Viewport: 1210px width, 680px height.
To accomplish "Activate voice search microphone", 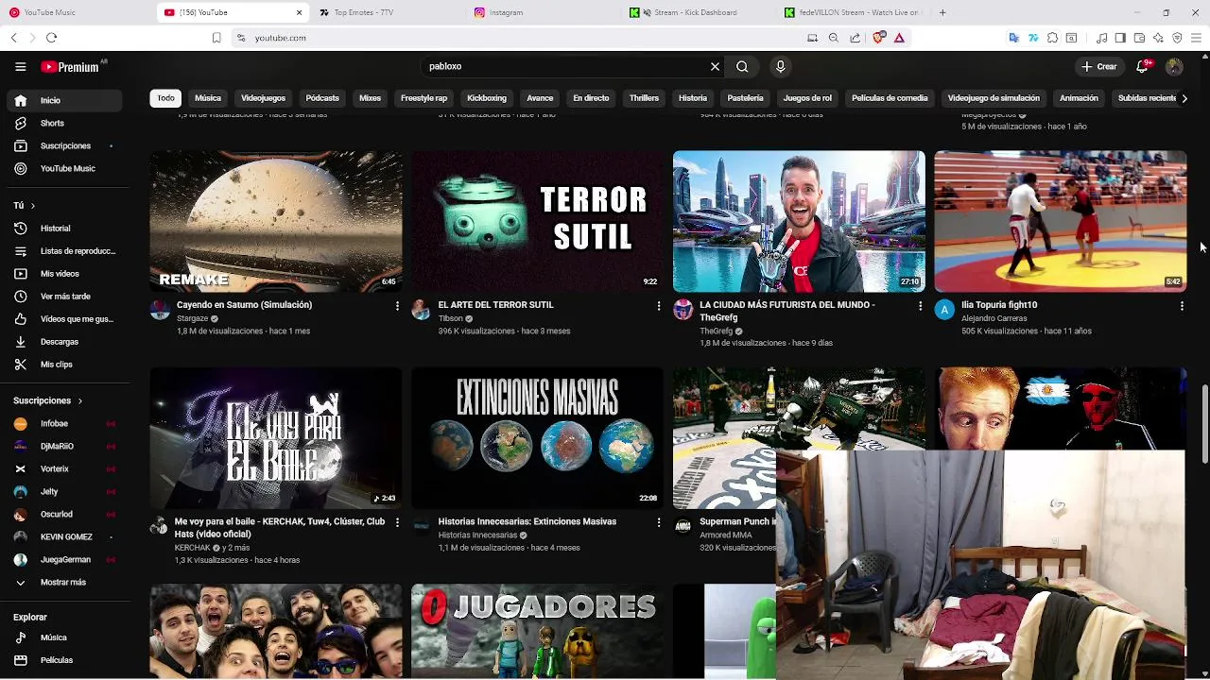I will (x=780, y=66).
